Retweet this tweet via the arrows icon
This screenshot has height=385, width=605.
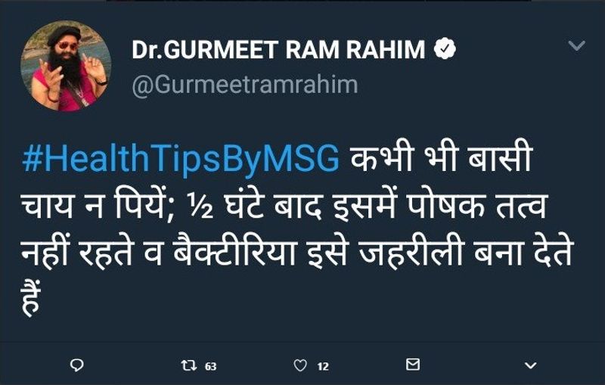coord(189,365)
